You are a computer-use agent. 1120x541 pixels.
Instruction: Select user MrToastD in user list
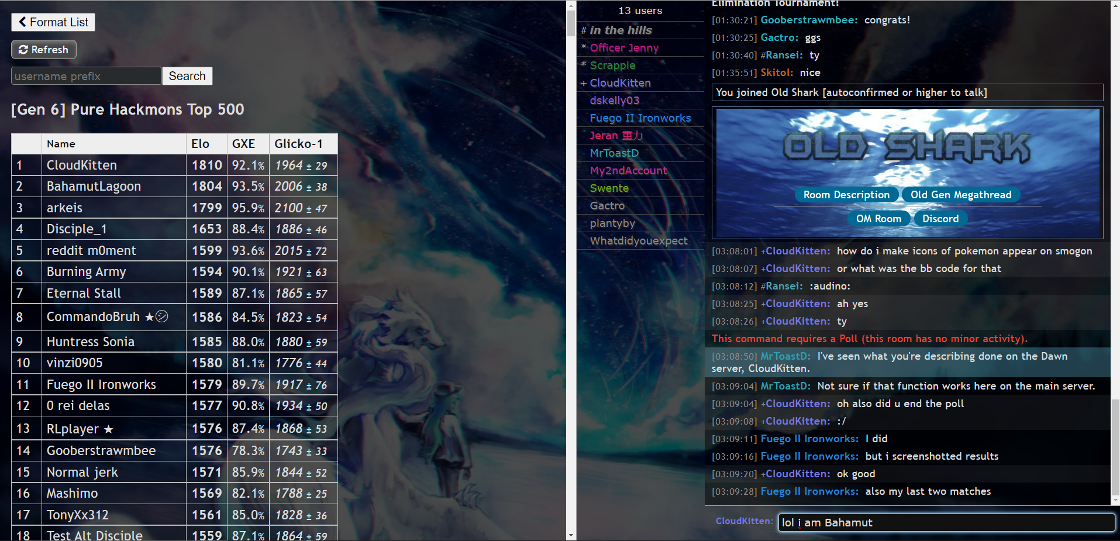[614, 153]
